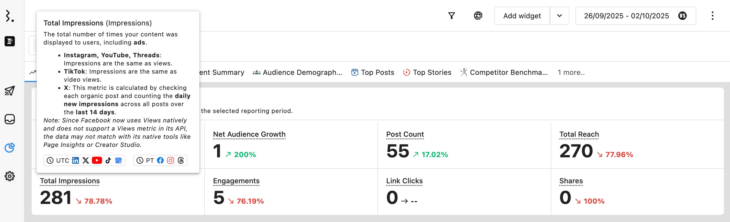The image size is (730, 222).
Task: Click the Net Audience Growth label
Action: pos(249,134)
